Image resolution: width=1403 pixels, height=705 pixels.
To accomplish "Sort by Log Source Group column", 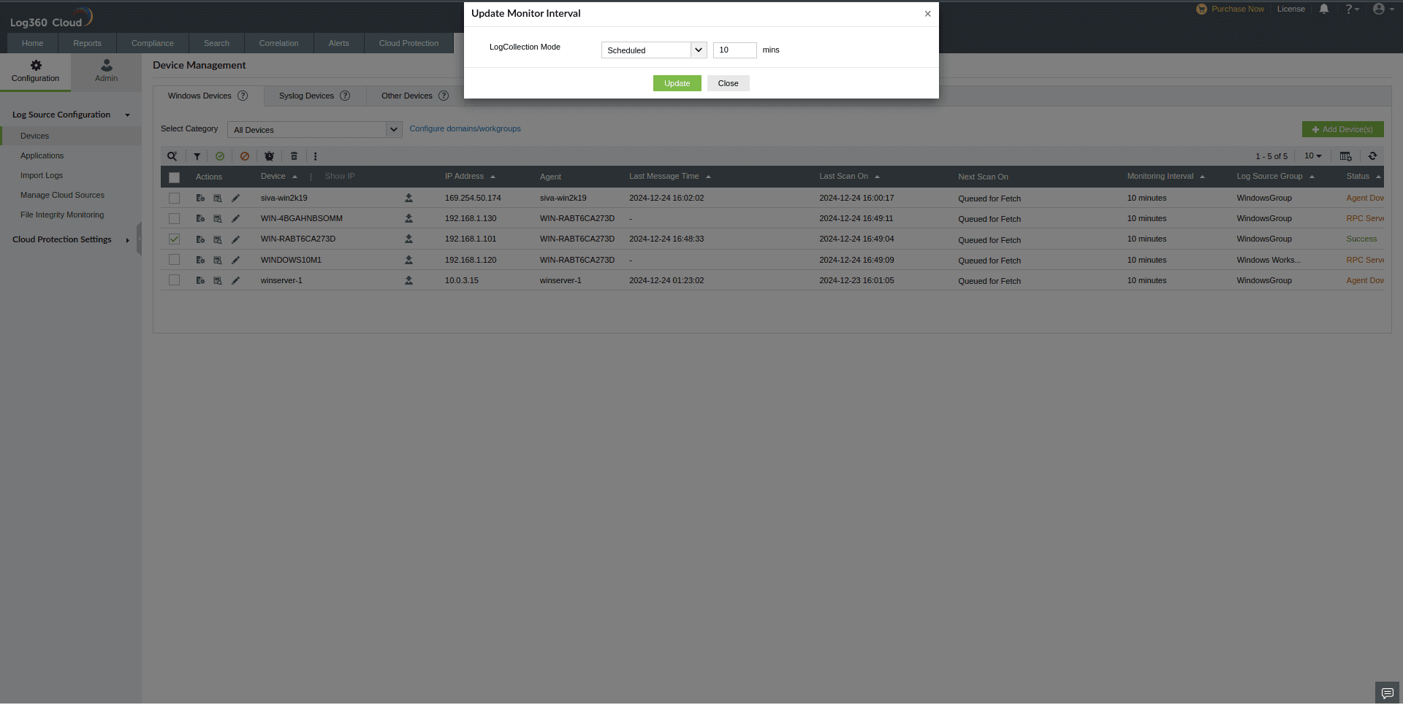I will [x=1275, y=177].
